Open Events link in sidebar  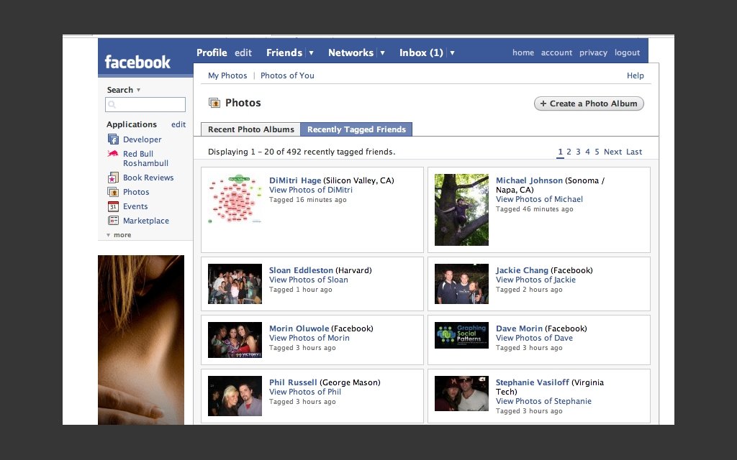click(x=135, y=206)
